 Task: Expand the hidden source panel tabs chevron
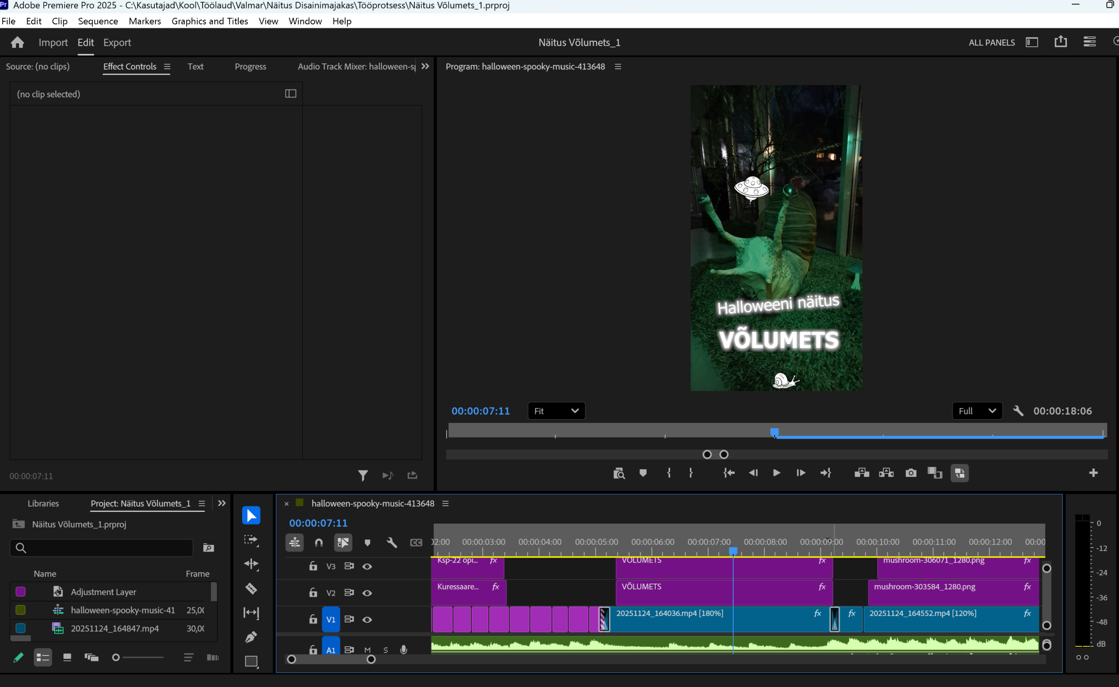(425, 66)
